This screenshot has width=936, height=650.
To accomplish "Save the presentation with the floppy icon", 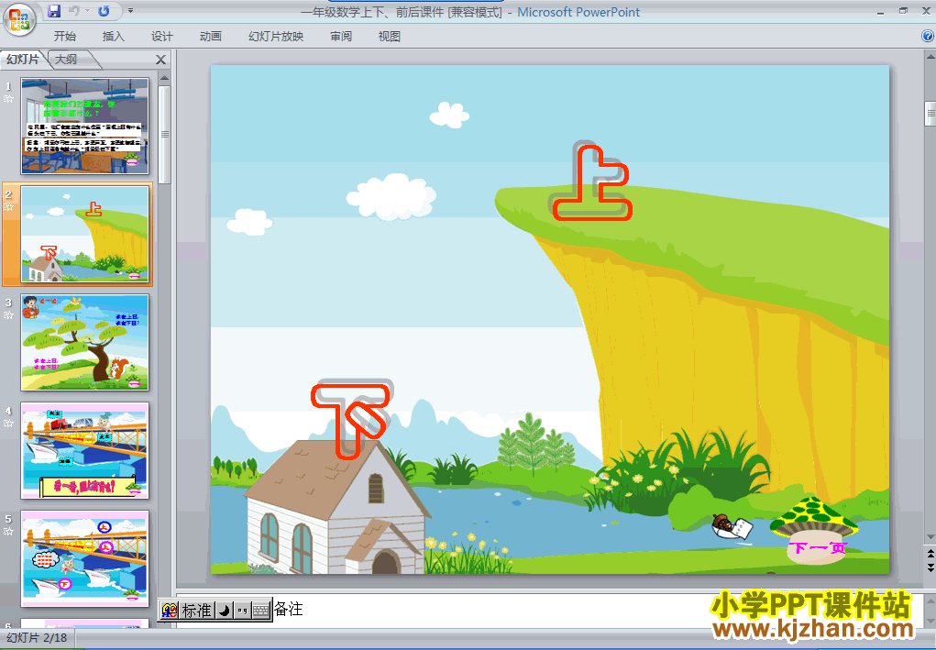I will pos(54,11).
